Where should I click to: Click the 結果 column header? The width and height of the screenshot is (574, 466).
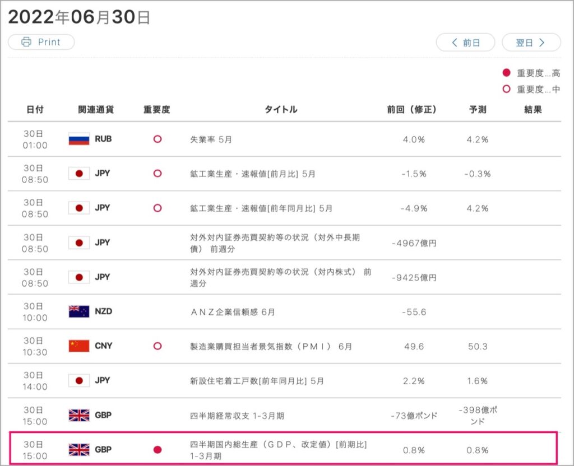point(533,109)
